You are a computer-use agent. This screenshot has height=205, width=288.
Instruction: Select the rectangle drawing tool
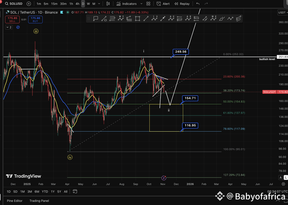[137, 18]
